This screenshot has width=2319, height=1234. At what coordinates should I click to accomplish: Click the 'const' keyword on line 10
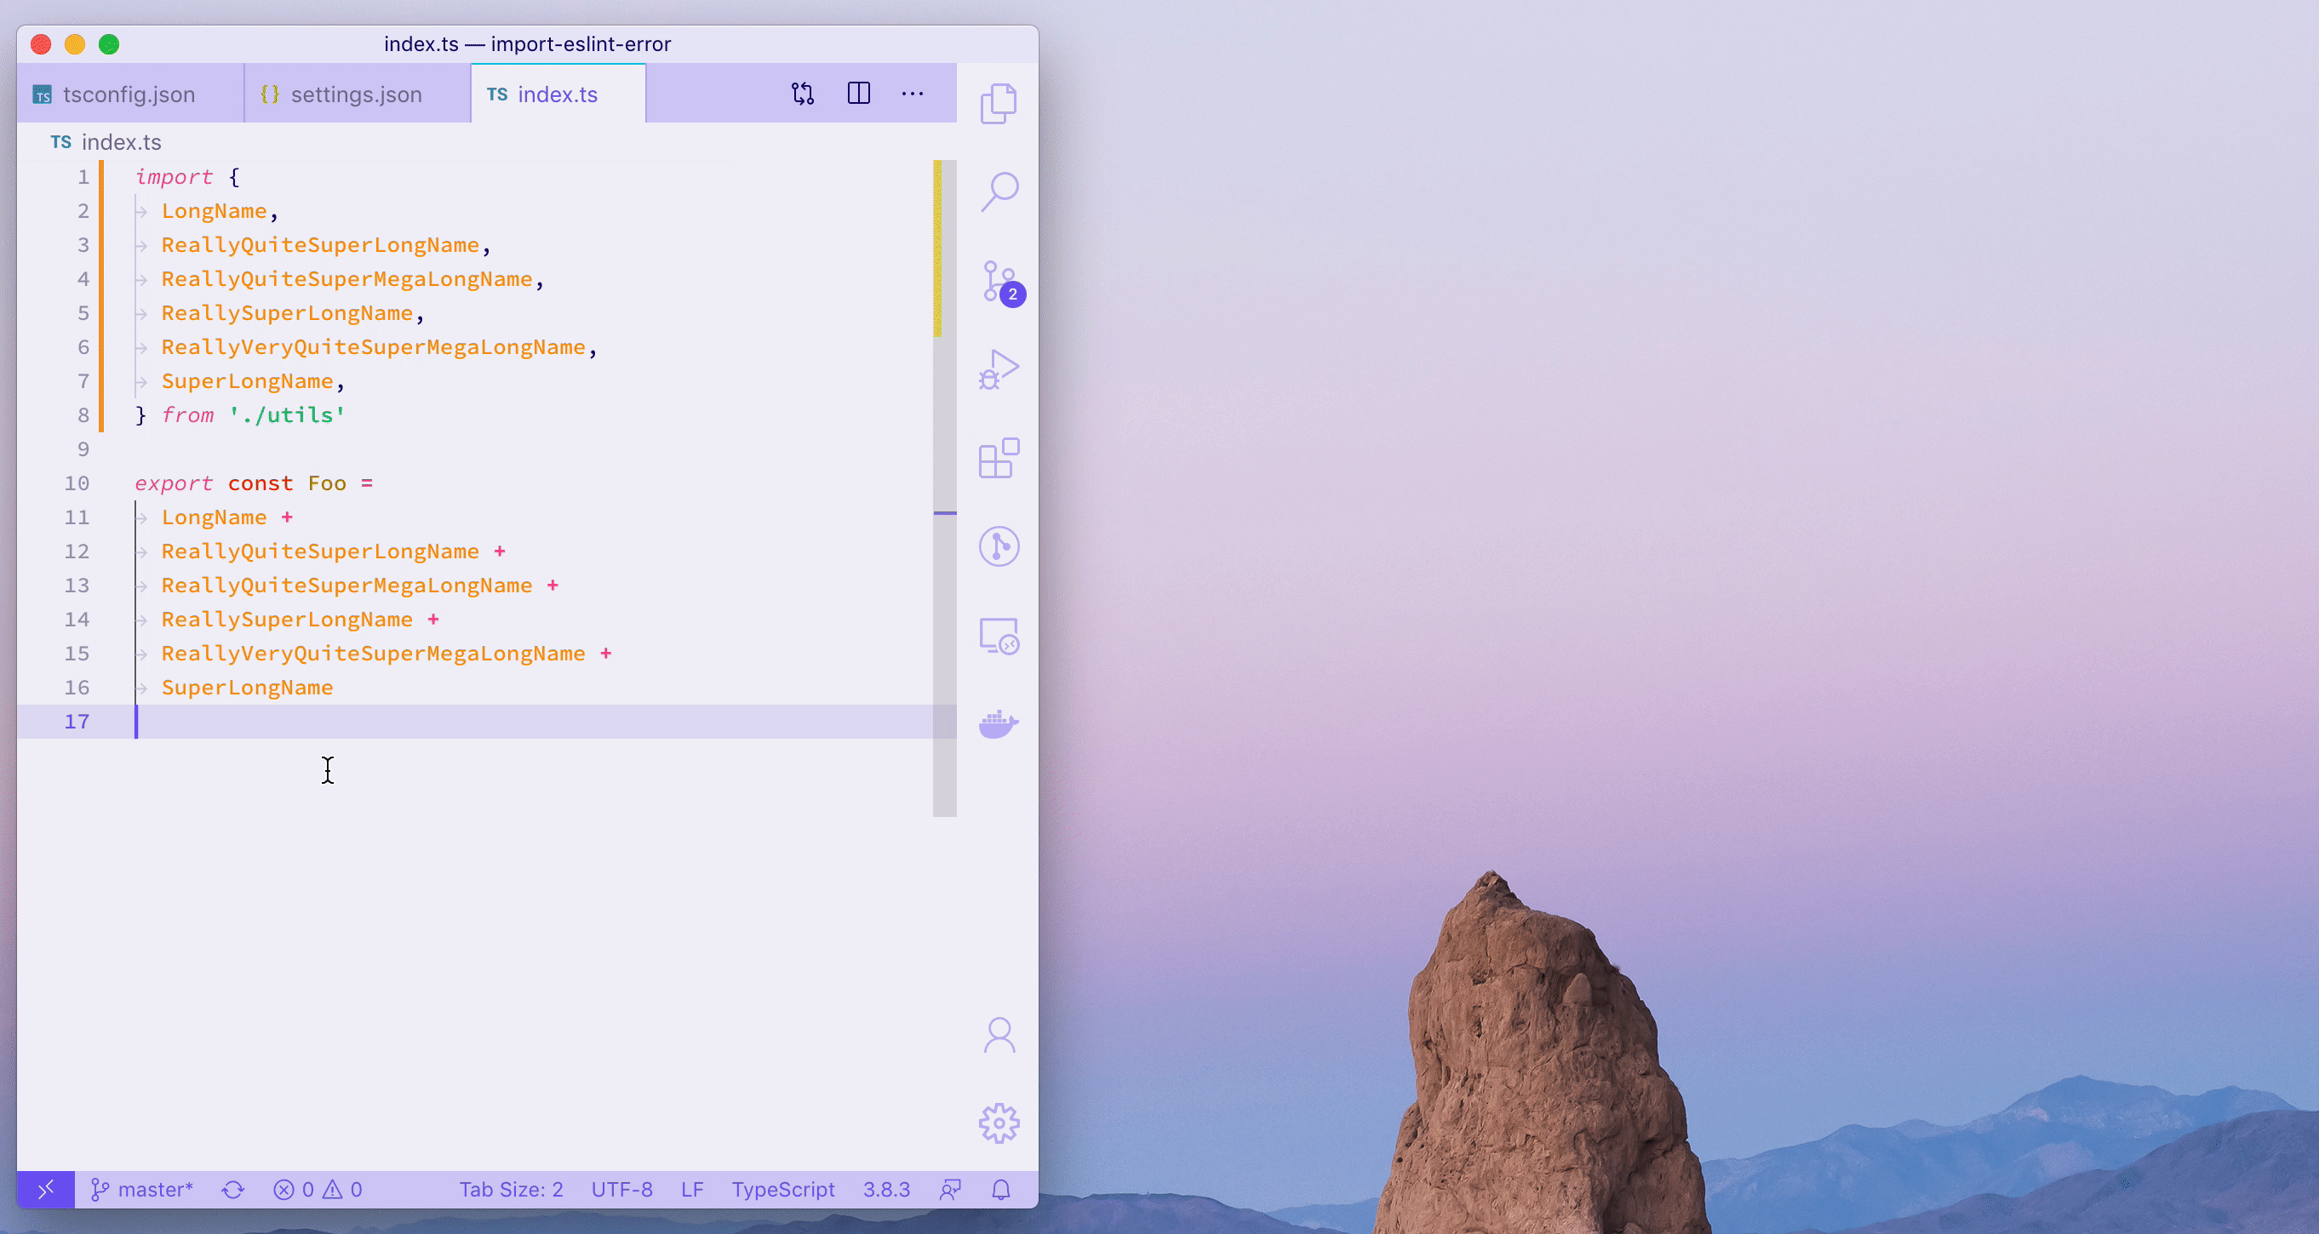(261, 483)
